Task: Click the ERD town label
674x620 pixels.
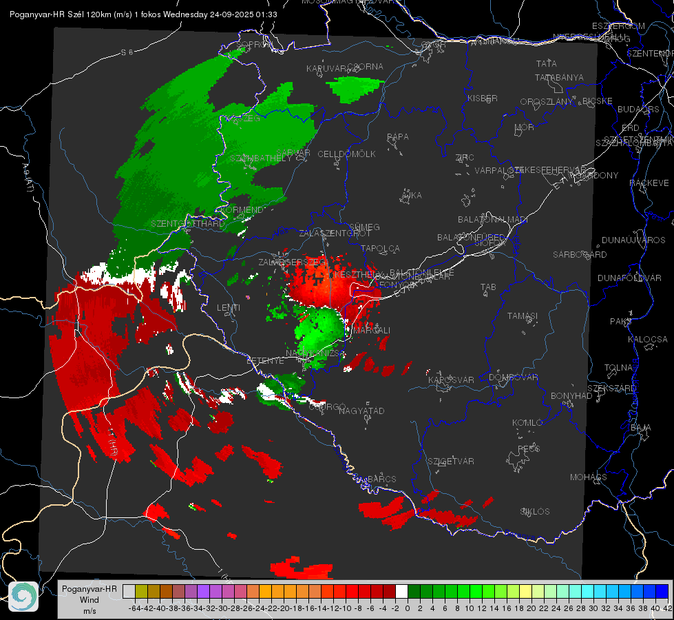Action: pos(631,128)
